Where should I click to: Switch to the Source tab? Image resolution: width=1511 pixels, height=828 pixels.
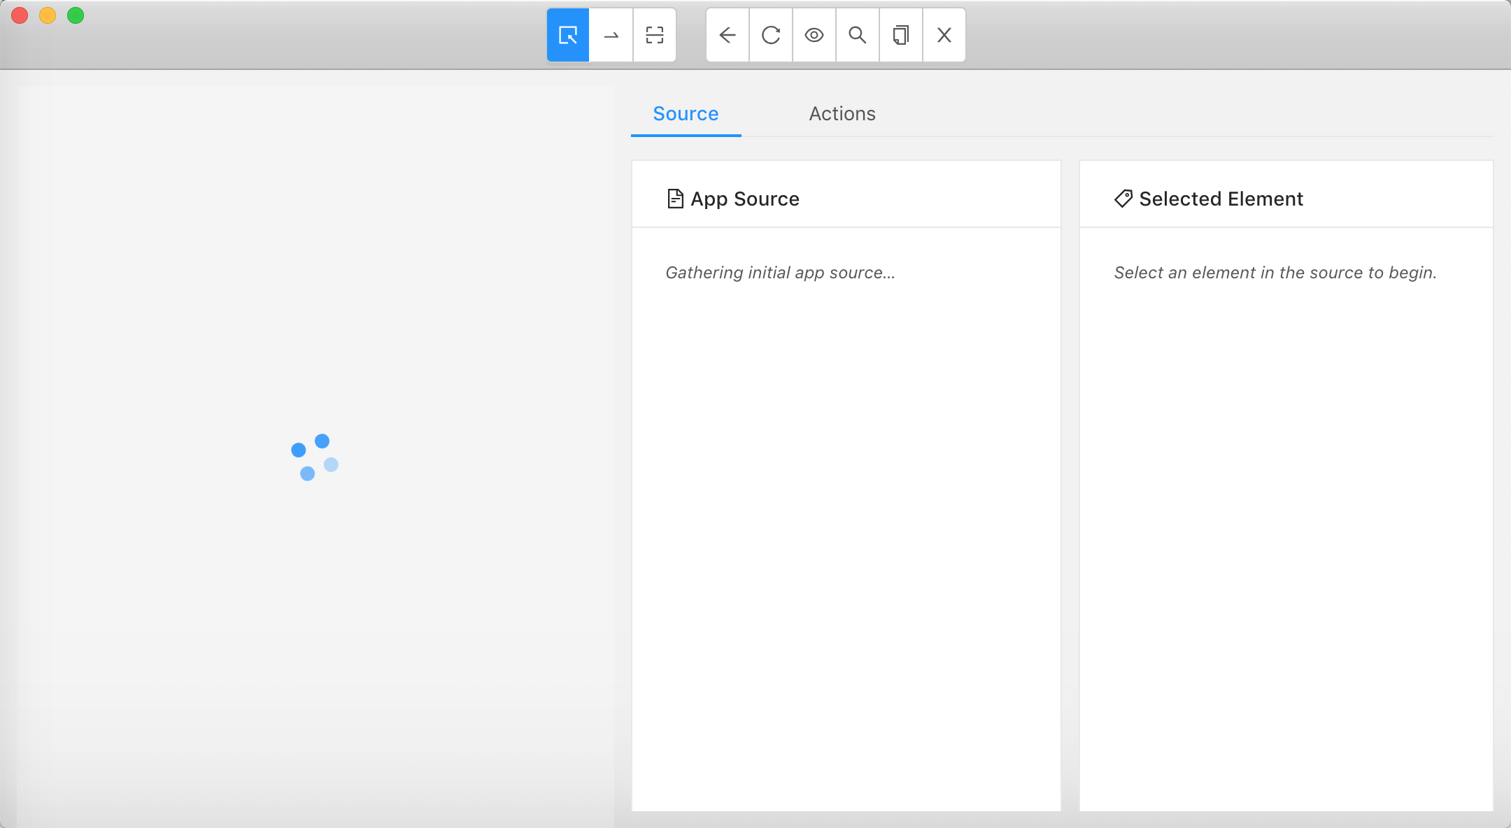tap(686, 114)
